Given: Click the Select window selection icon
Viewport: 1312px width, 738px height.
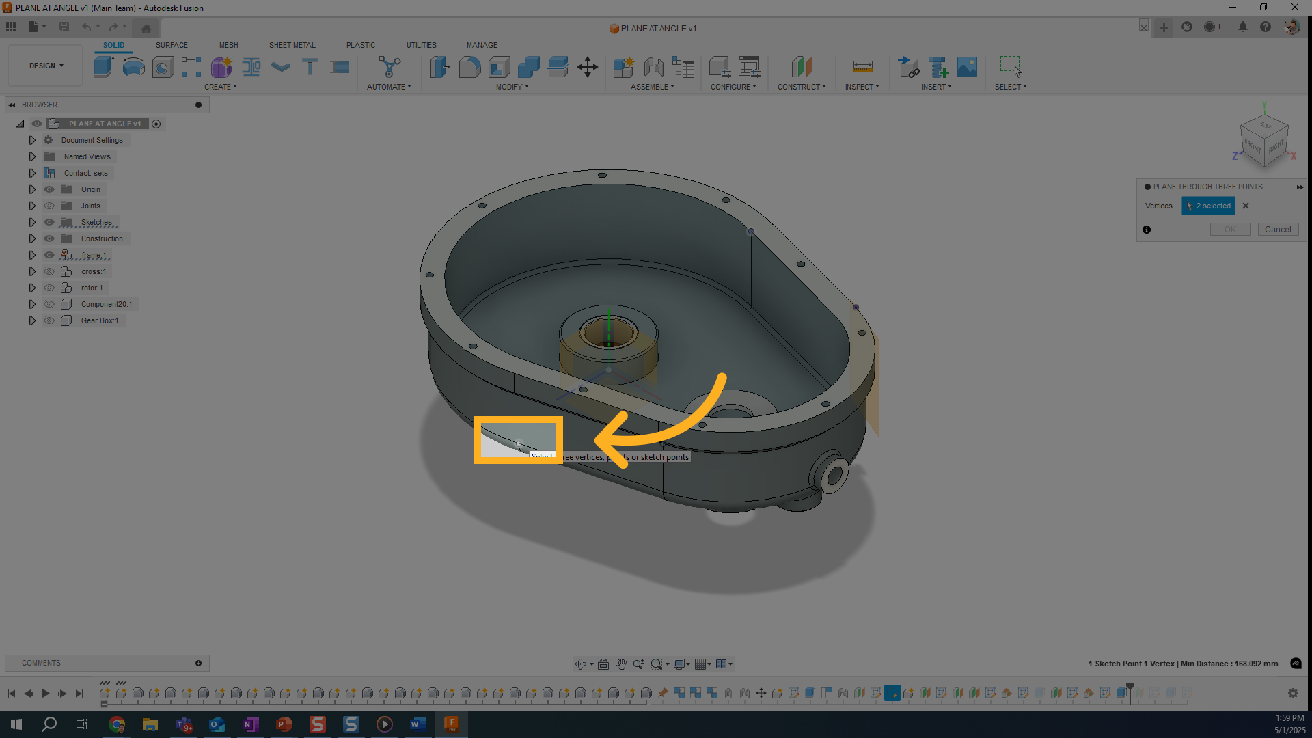Looking at the screenshot, I should click(x=1011, y=67).
